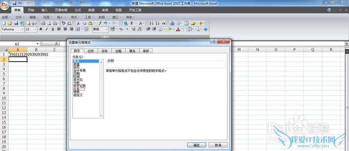This screenshot has width=349, height=151.
Task: Click the dialog help question mark button
Action: click(214, 42)
